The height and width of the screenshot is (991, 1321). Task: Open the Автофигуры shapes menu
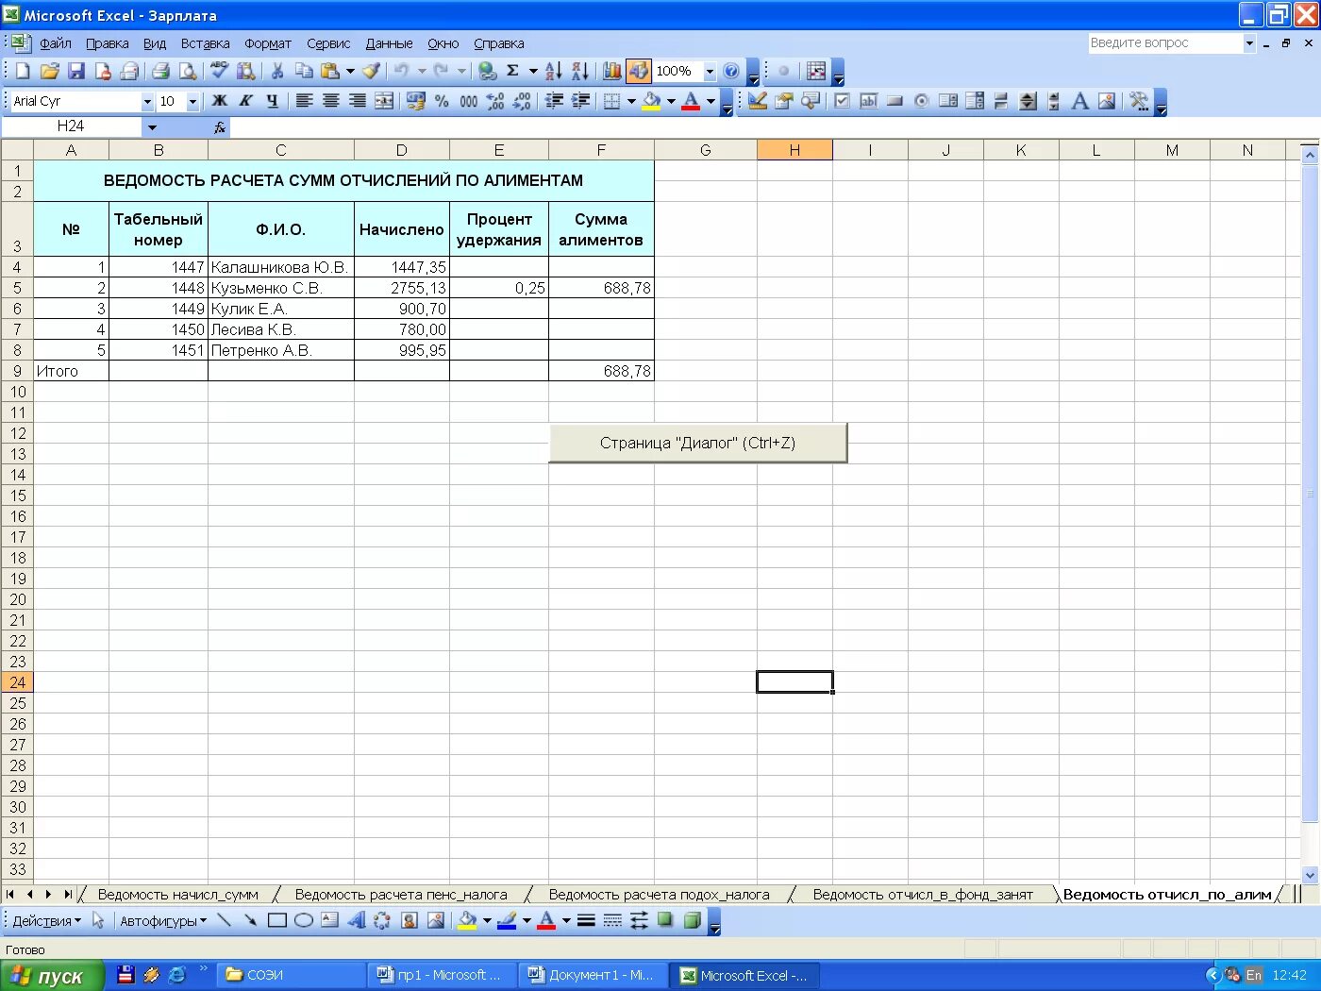(x=163, y=920)
